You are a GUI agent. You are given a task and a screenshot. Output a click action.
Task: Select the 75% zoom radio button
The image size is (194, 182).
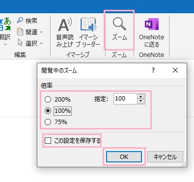point(48,122)
